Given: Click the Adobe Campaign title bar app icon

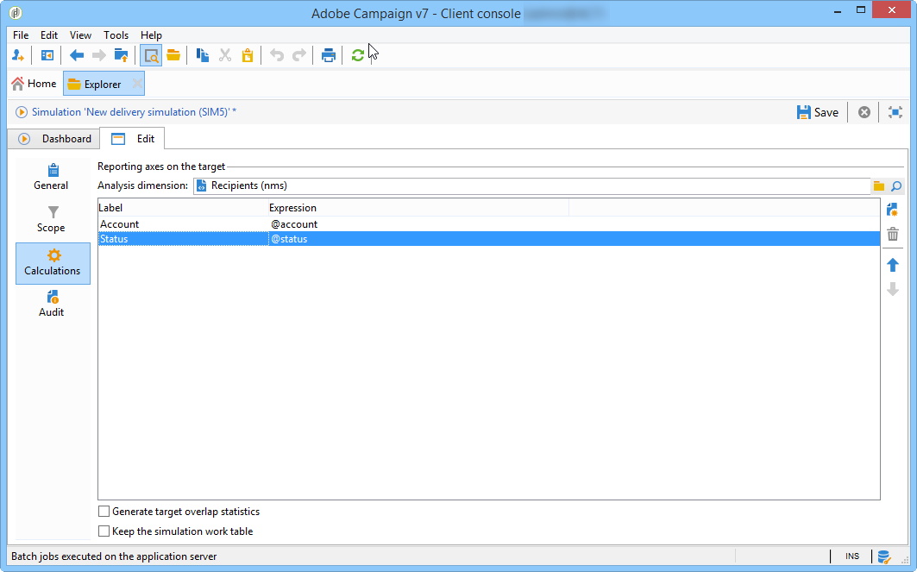Looking at the screenshot, I should [16, 12].
